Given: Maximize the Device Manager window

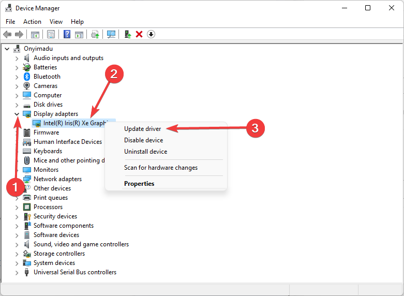Looking at the screenshot, I should coord(368,8).
